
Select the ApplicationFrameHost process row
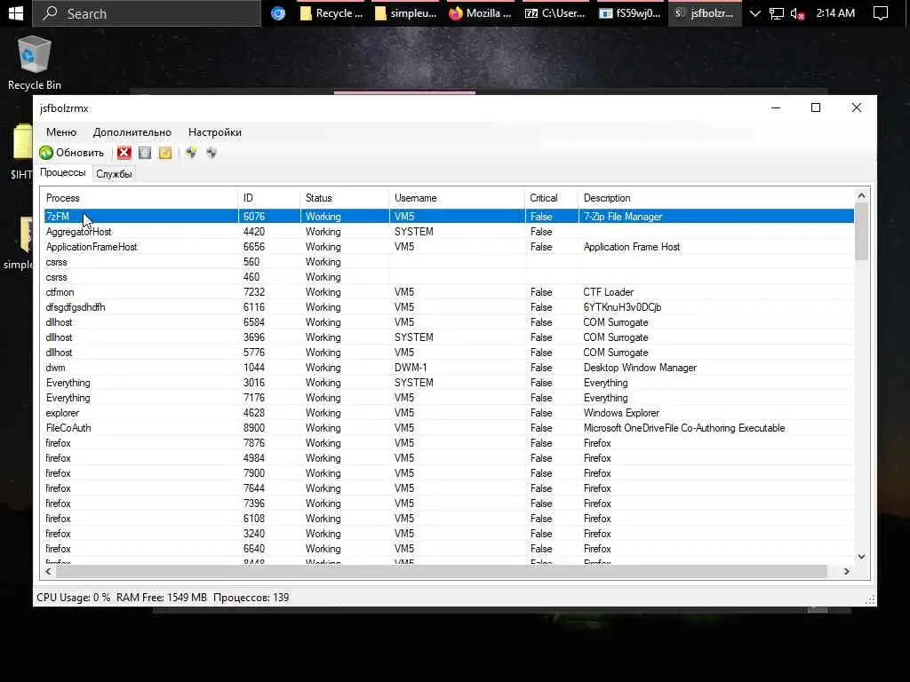[449, 247]
